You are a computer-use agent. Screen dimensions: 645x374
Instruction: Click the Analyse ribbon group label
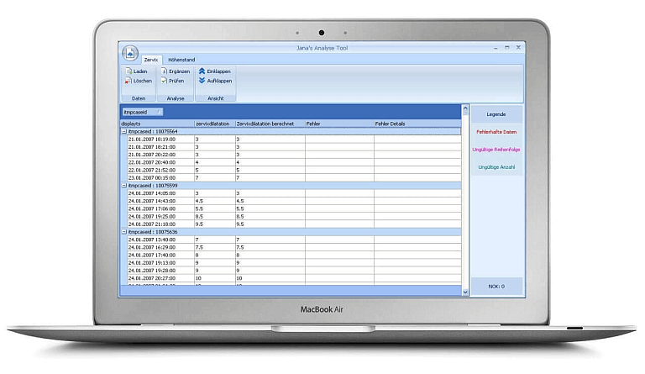(x=176, y=98)
